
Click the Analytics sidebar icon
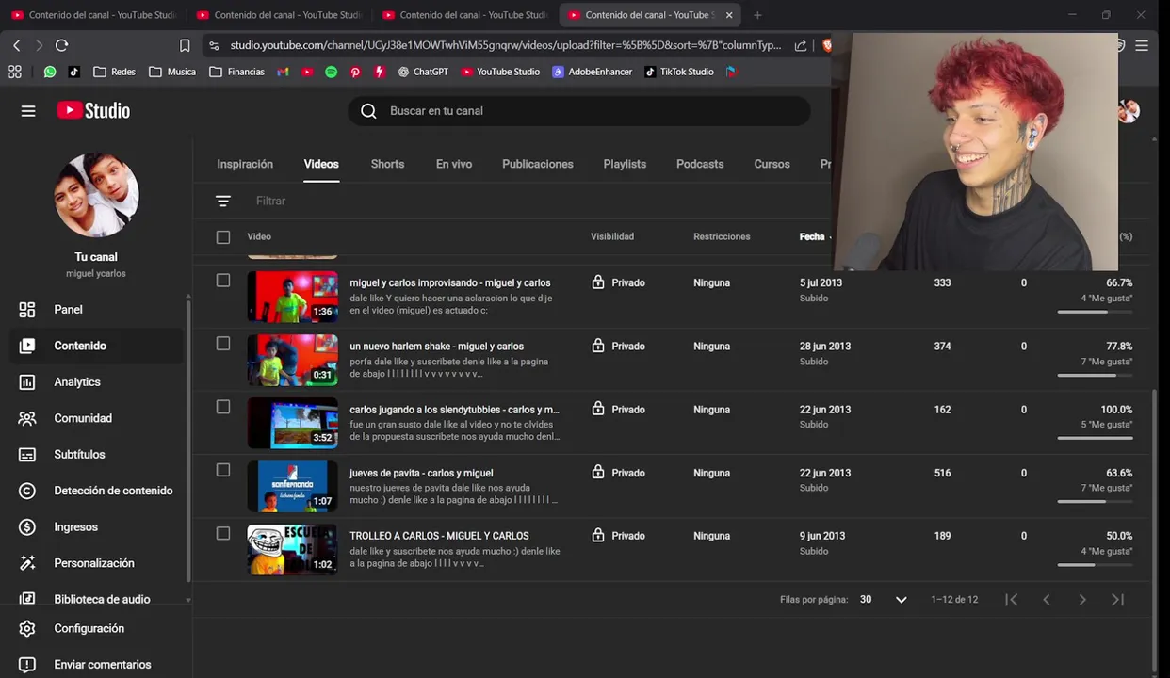(x=27, y=382)
